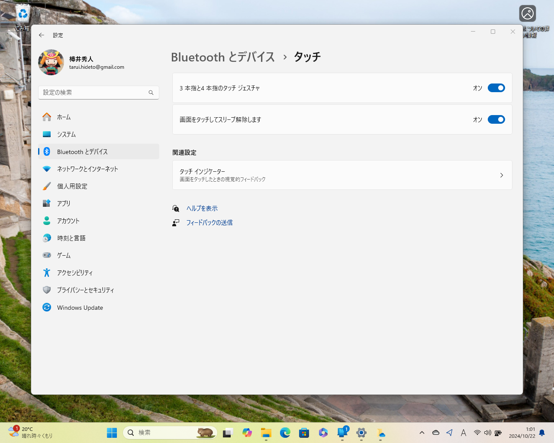The width and height of the screenshot is (554, 443).
Task: Click the home icon in sidebar
Action: coord(47,117)
